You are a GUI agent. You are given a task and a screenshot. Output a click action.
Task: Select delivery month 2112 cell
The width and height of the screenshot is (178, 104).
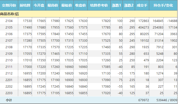[x=9, y=73]
